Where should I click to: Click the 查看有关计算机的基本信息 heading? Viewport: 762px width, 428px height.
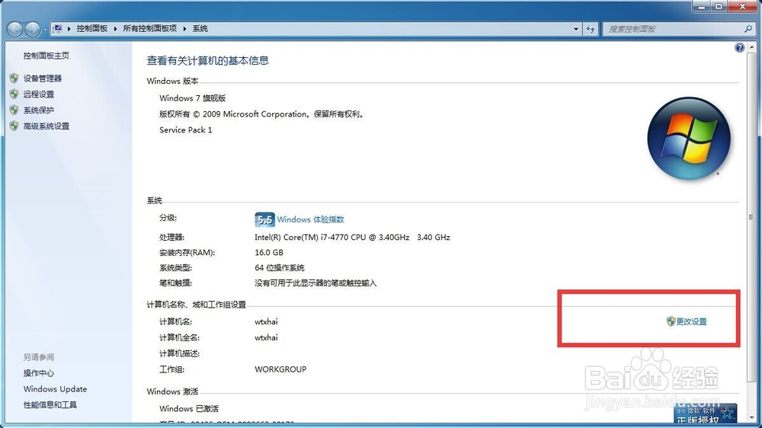(x=208, y=61)
